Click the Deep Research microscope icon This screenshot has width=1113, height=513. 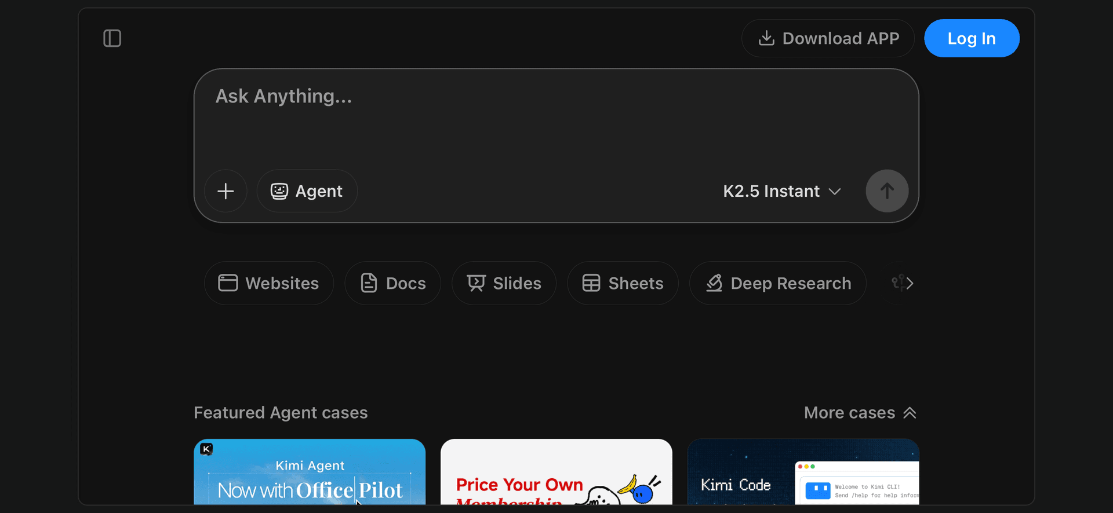pos(714,283)
